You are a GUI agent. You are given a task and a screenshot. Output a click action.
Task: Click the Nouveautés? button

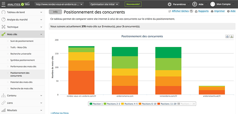pyautogui.click(x=133, y=4)
